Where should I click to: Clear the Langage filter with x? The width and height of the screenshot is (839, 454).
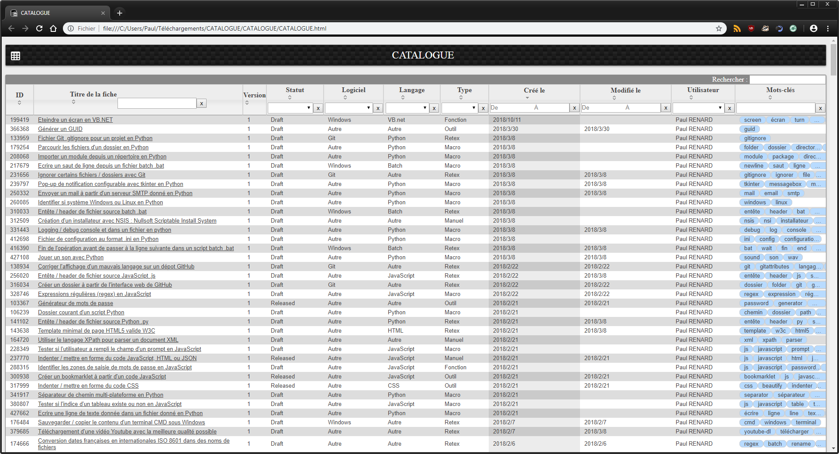click(x=434, y=108)
